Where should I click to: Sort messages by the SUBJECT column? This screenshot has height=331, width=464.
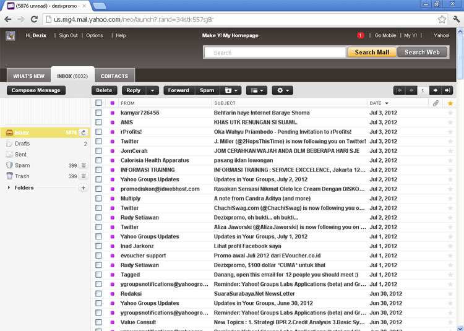click(x=225, y=103)
